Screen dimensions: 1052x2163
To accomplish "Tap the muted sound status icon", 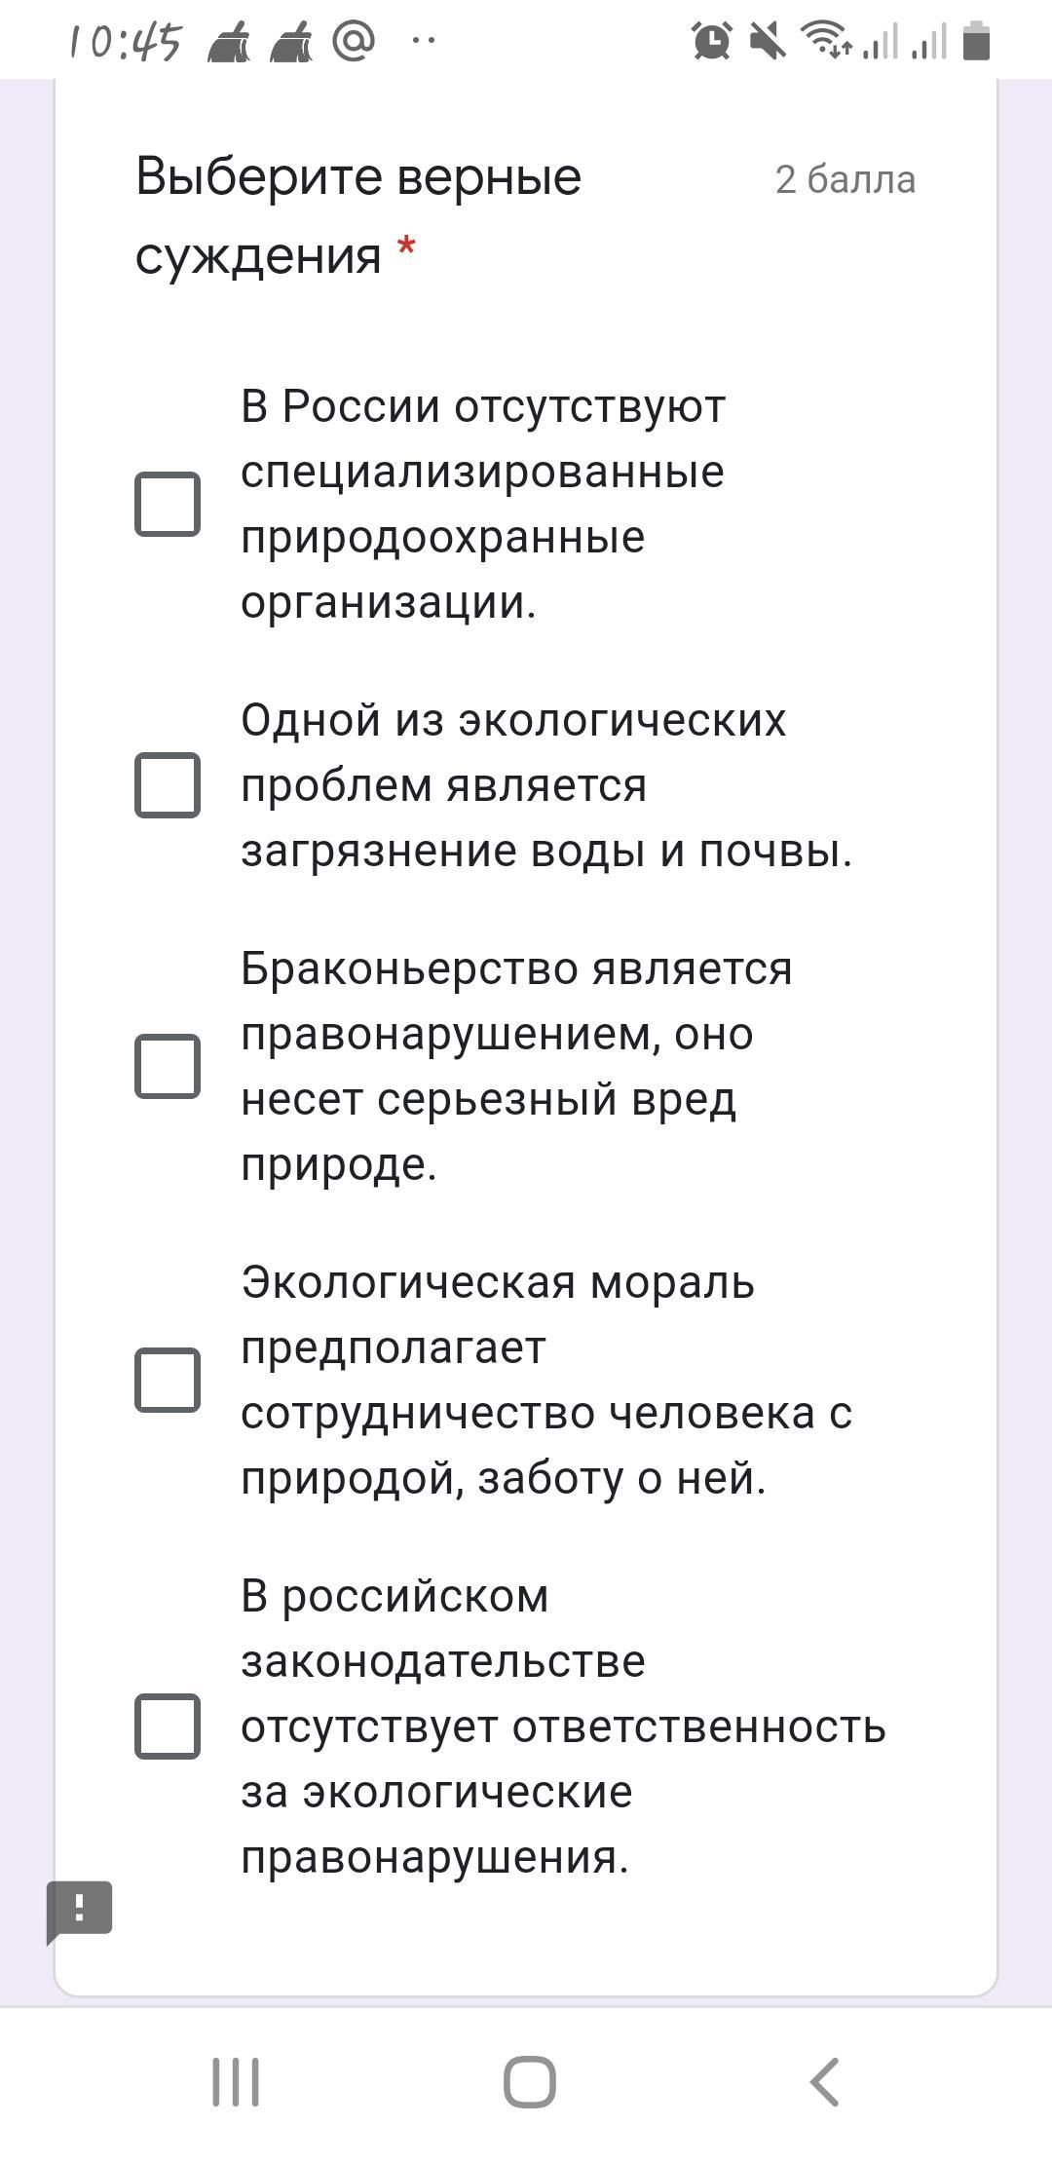I will [x=768, y=41].
